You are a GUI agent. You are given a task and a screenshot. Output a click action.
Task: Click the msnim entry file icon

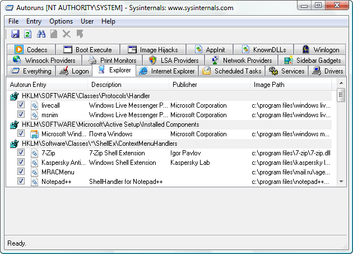pos(34,115)
